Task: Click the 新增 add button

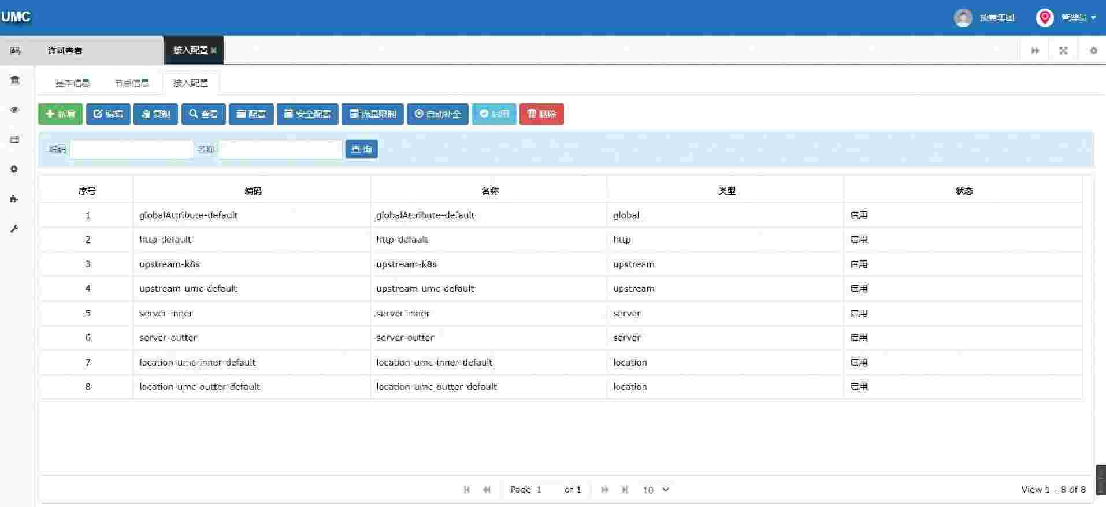Action: 61,114
